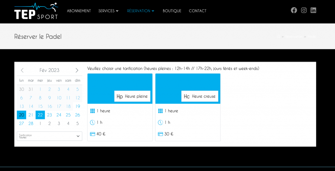Select February 20 in the calendar
This screenshot has width=335, height=171.
[22, 115]
